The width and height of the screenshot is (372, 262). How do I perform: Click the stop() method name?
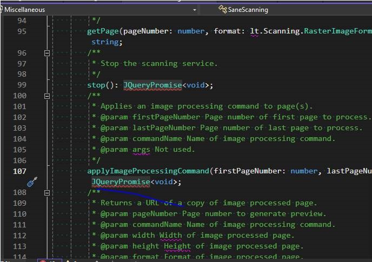(96, 85)
